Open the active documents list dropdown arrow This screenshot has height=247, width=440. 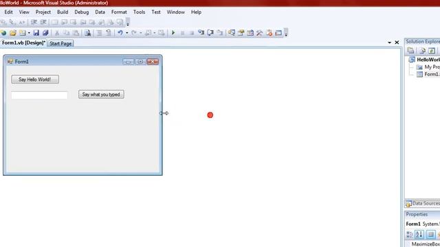pyautogui.click(x=390, y=43)
